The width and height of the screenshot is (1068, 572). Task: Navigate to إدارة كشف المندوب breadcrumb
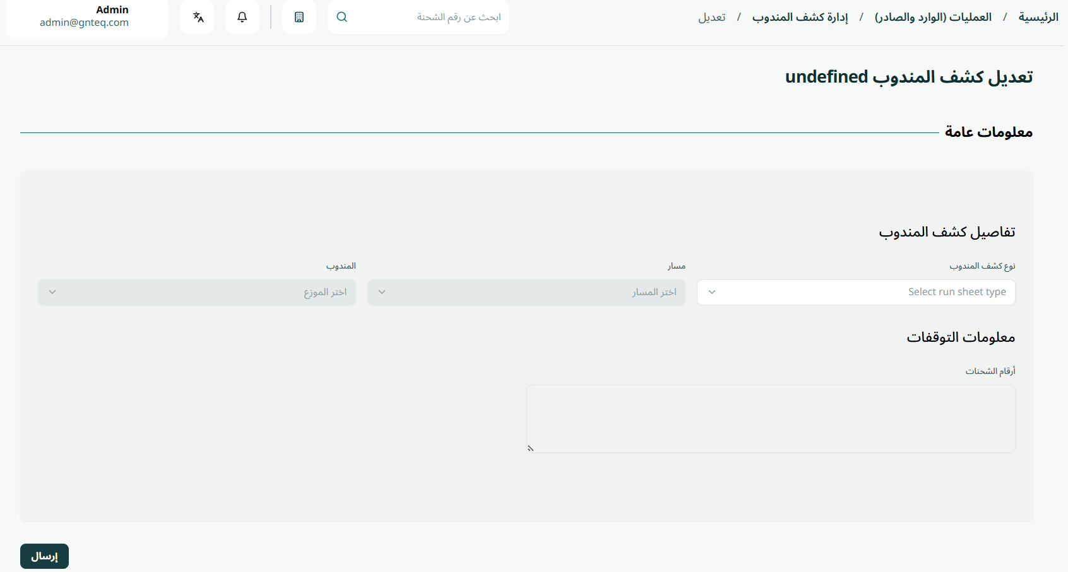[800, 17]
